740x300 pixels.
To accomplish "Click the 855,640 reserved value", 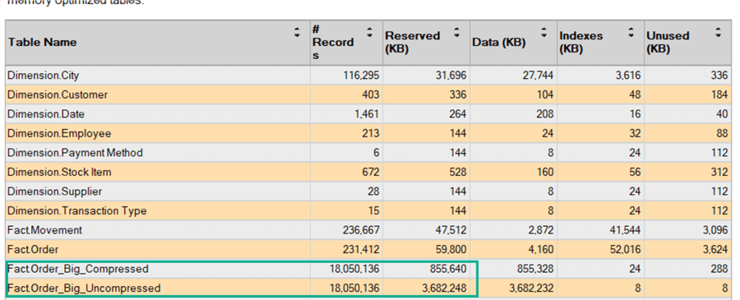I will [448, 269].
